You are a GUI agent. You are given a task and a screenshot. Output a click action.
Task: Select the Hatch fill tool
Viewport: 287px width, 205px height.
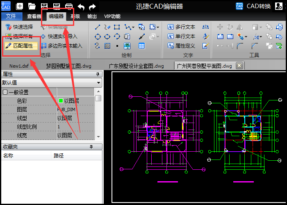coord(107,46)
